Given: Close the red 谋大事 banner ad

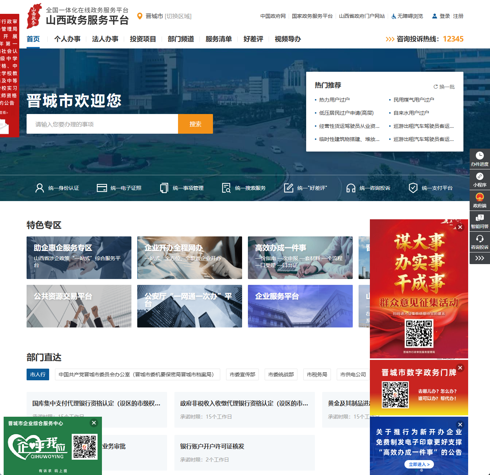Looking at the screenshot, I should tap(460, 227).
